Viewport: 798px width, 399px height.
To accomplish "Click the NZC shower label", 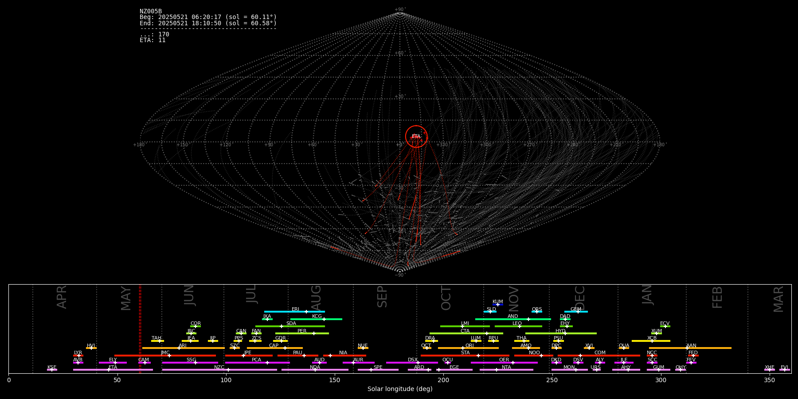I will pos(219,368).
